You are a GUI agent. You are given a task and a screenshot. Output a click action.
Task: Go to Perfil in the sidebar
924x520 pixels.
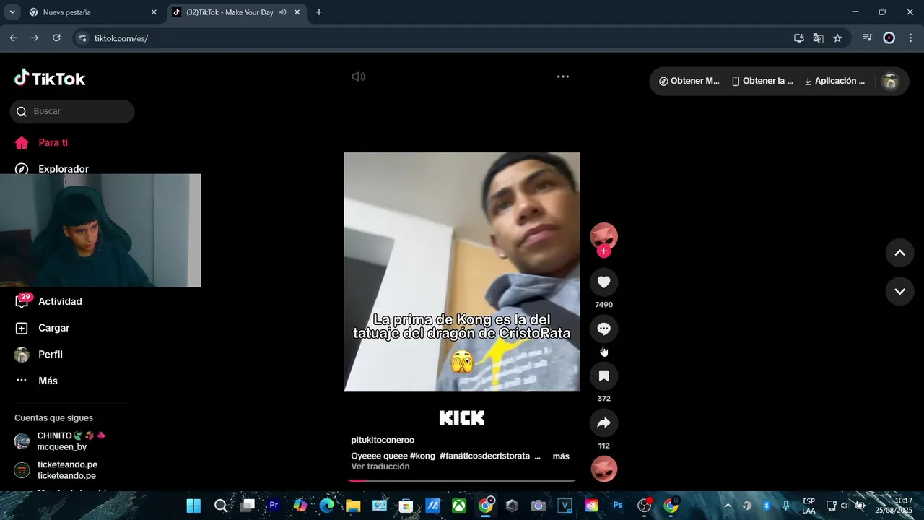(x=39, y=355)
